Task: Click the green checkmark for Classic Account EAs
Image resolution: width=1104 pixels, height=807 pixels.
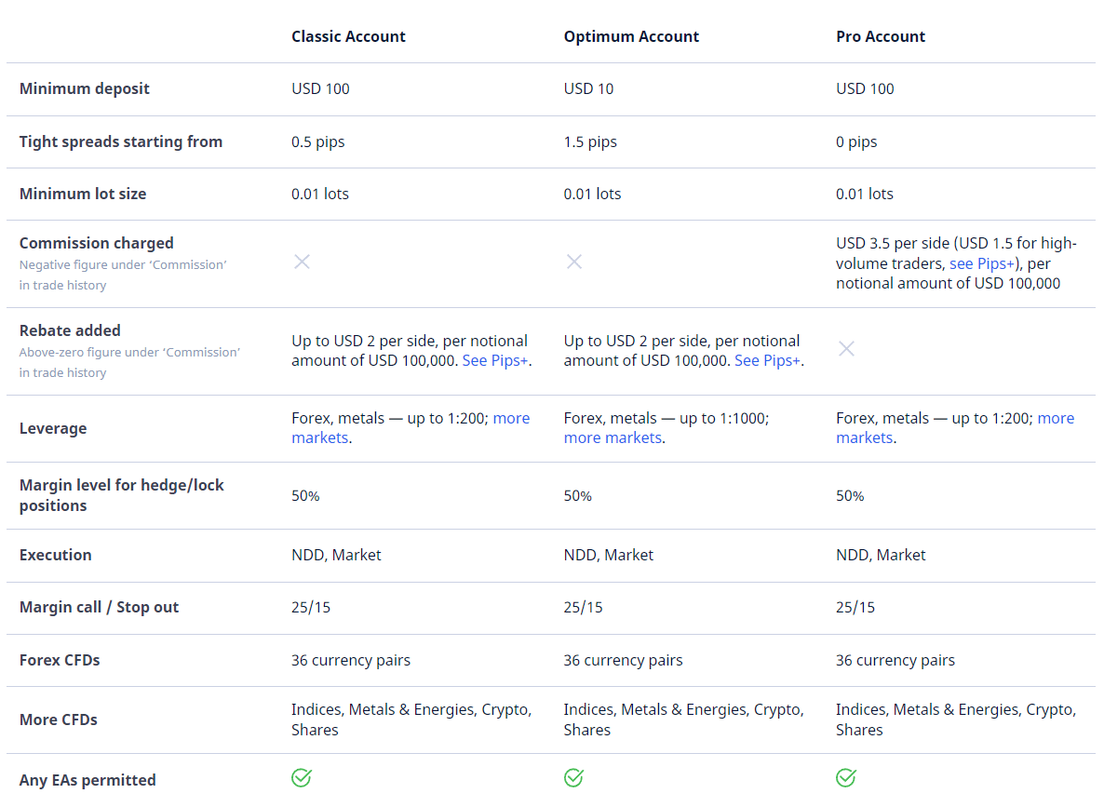Action: pyautogui.click(x=302, y=777)
